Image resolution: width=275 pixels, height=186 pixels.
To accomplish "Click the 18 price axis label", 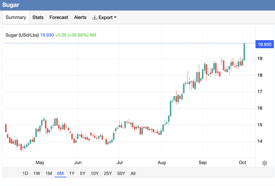I will click(260, 75).
